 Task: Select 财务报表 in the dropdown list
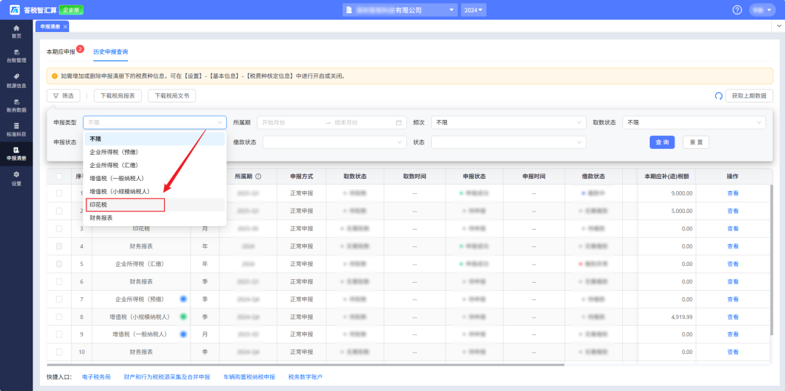[x=155, y=218]
